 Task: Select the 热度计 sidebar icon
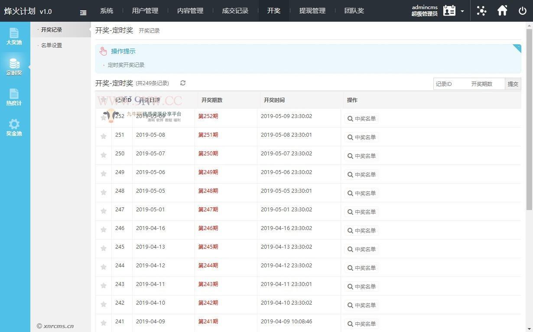point(14,95)
